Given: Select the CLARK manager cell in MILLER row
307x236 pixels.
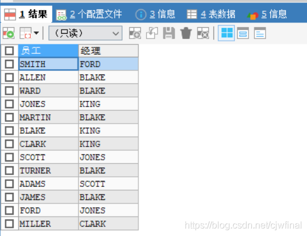Looking at the screenshot, I should [108, 224].
